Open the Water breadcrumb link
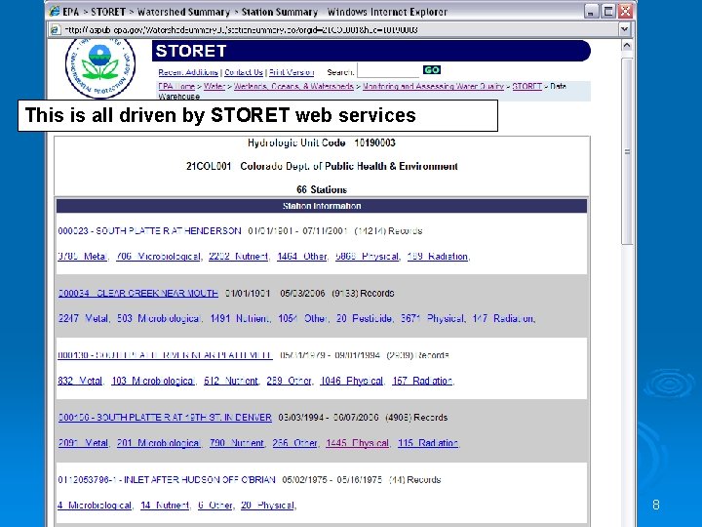The image size is (702, 527). (214, 87)
